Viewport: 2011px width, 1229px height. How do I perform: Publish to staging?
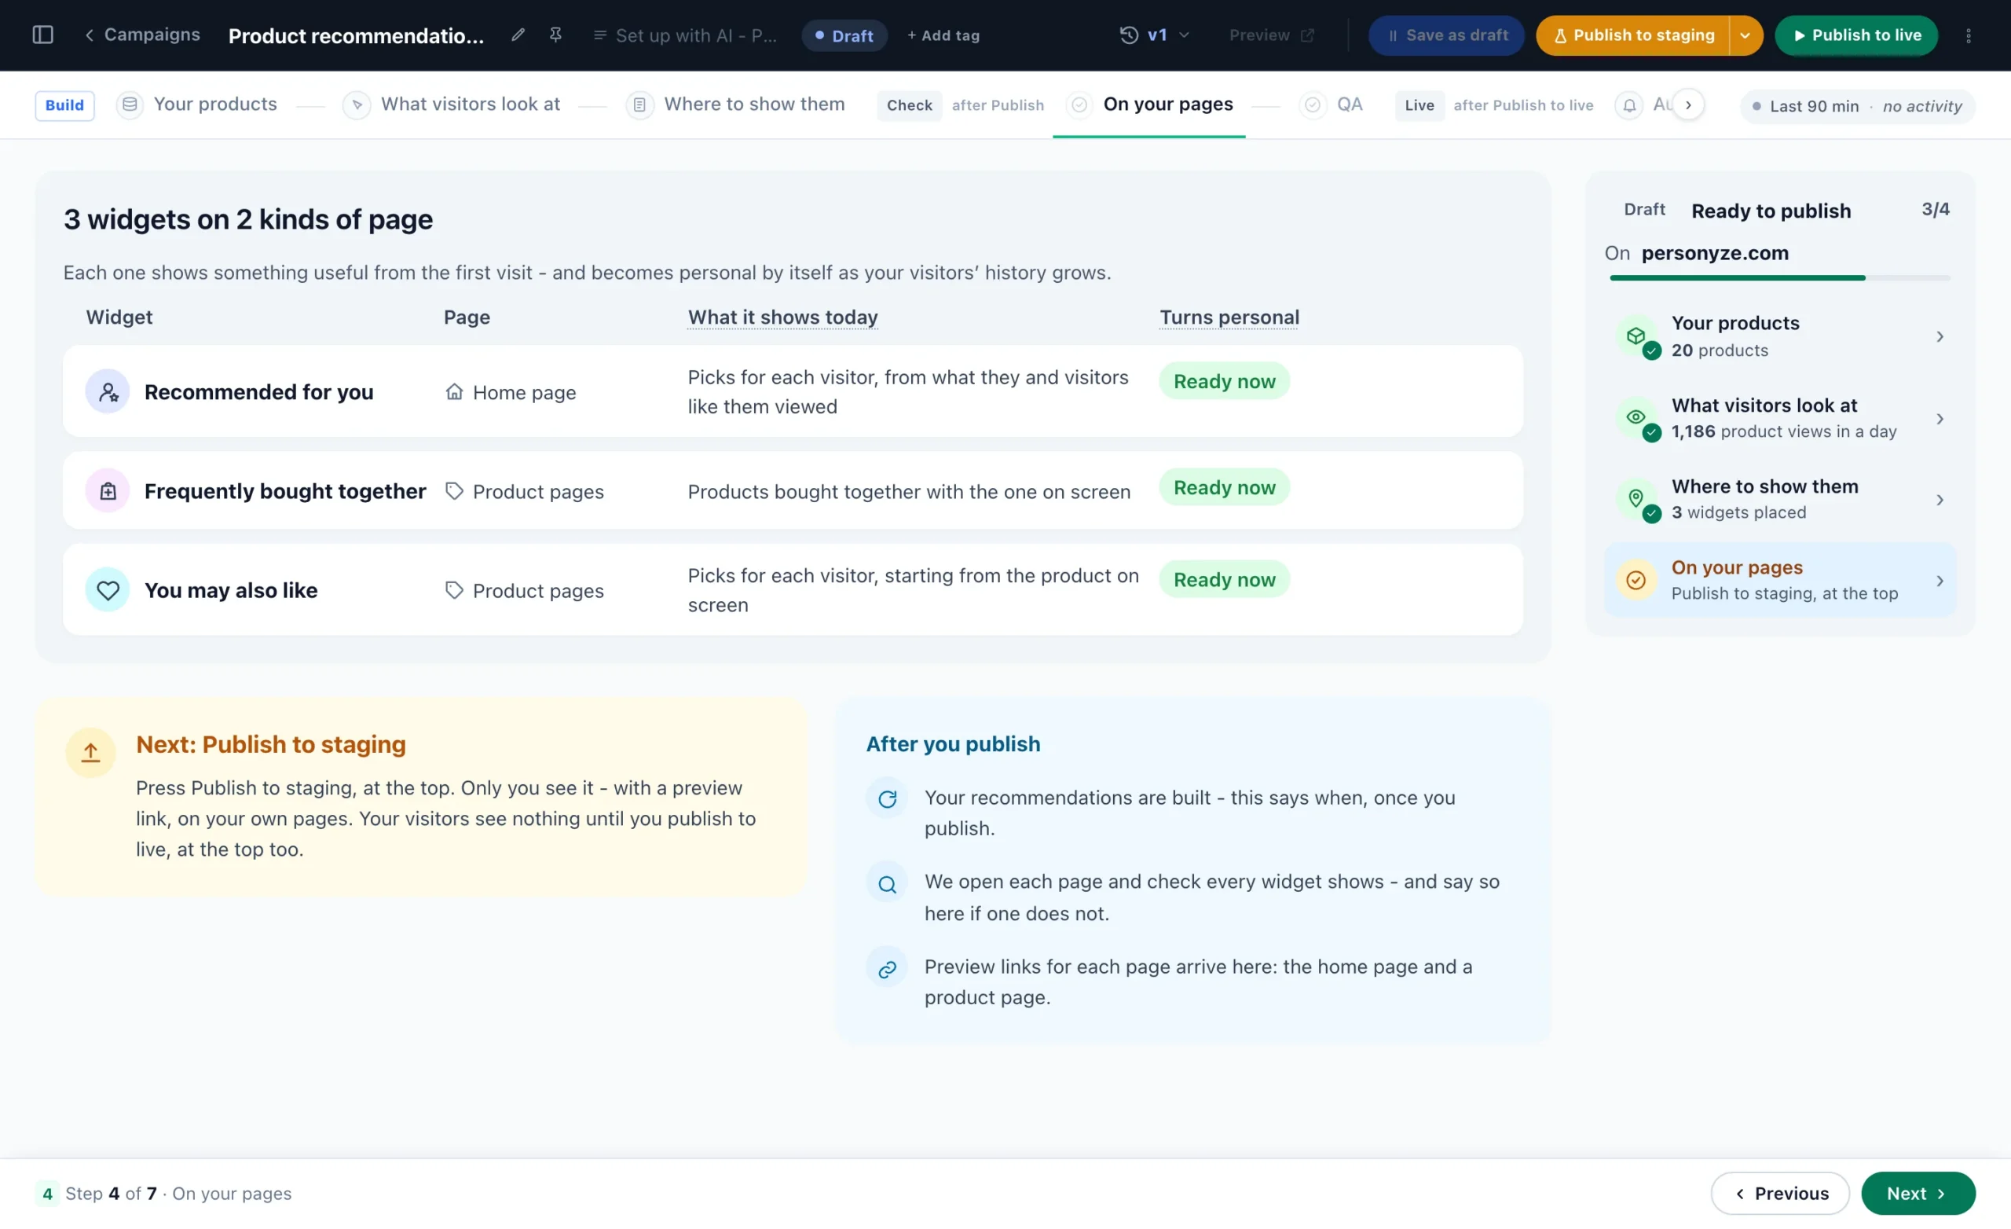1632,36
